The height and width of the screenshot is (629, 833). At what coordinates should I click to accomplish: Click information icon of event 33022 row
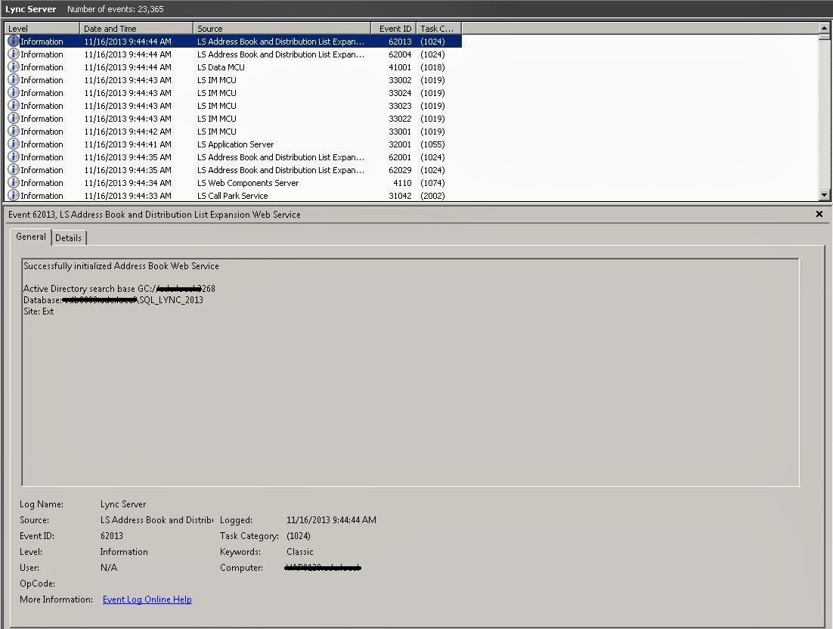click(14, 118)
